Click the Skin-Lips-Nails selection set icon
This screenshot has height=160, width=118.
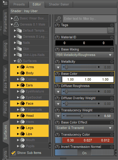[19, 55]
